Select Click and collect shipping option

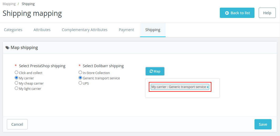tap(17, 72)
